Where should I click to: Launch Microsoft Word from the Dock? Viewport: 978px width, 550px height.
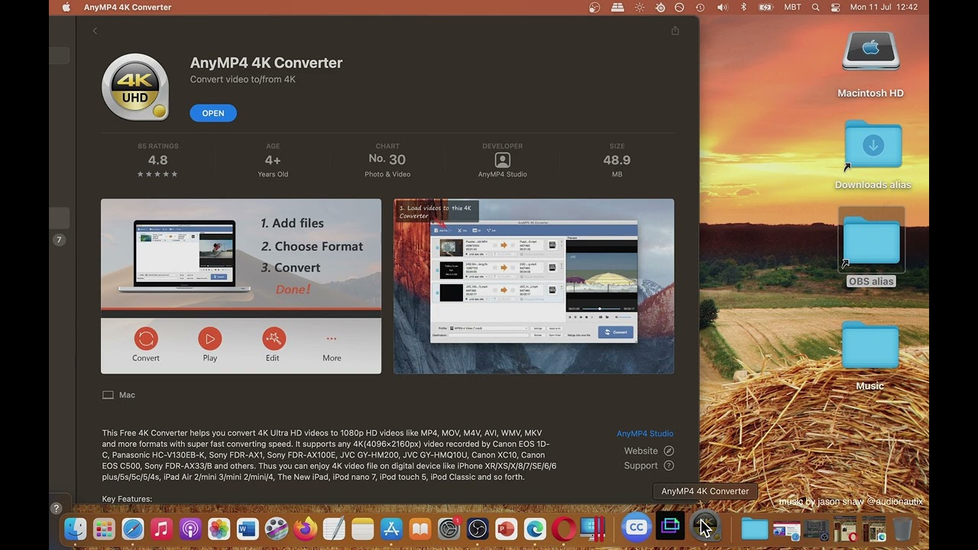pyautogui.click(x=248, y=529)
